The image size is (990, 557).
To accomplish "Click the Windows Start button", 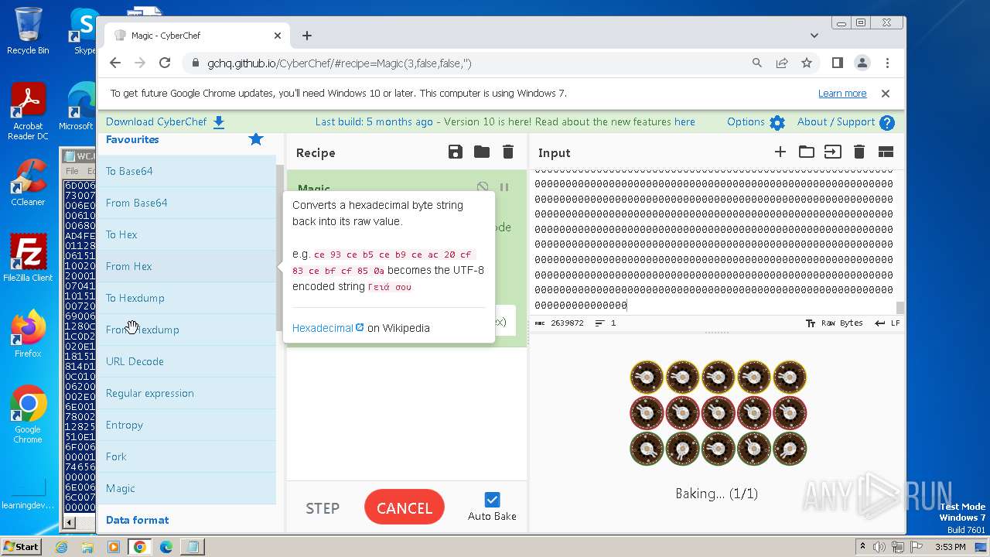I will coord(21,547).
